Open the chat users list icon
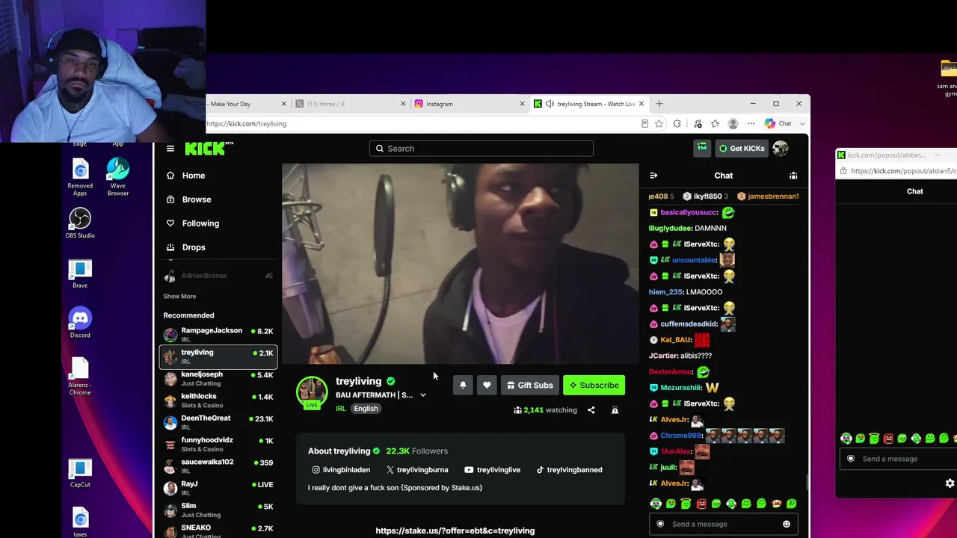This screenshot has height=538, width=957. (793, 176)
